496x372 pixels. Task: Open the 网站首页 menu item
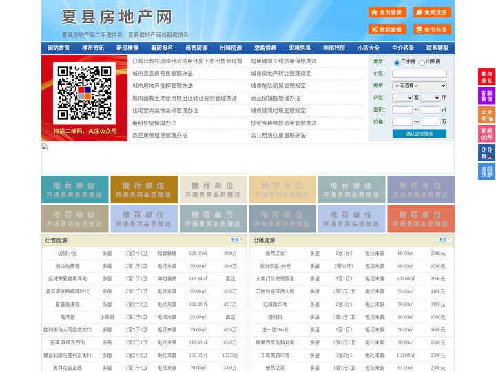(59, 48)
